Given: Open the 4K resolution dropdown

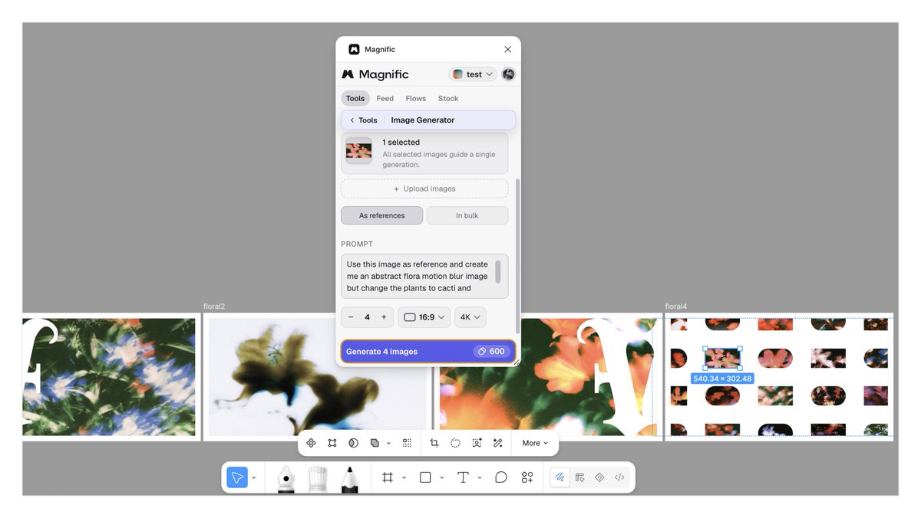Looking at the screenshot, I should coord(470,317).
